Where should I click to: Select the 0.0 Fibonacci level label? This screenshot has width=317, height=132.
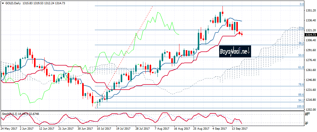(x=302, y=4)
